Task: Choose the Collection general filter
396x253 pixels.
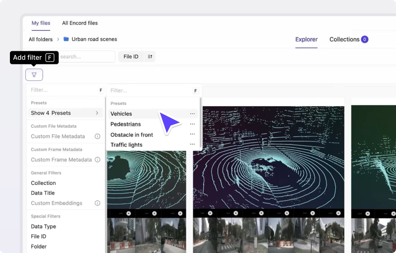Action: (43, 183)
